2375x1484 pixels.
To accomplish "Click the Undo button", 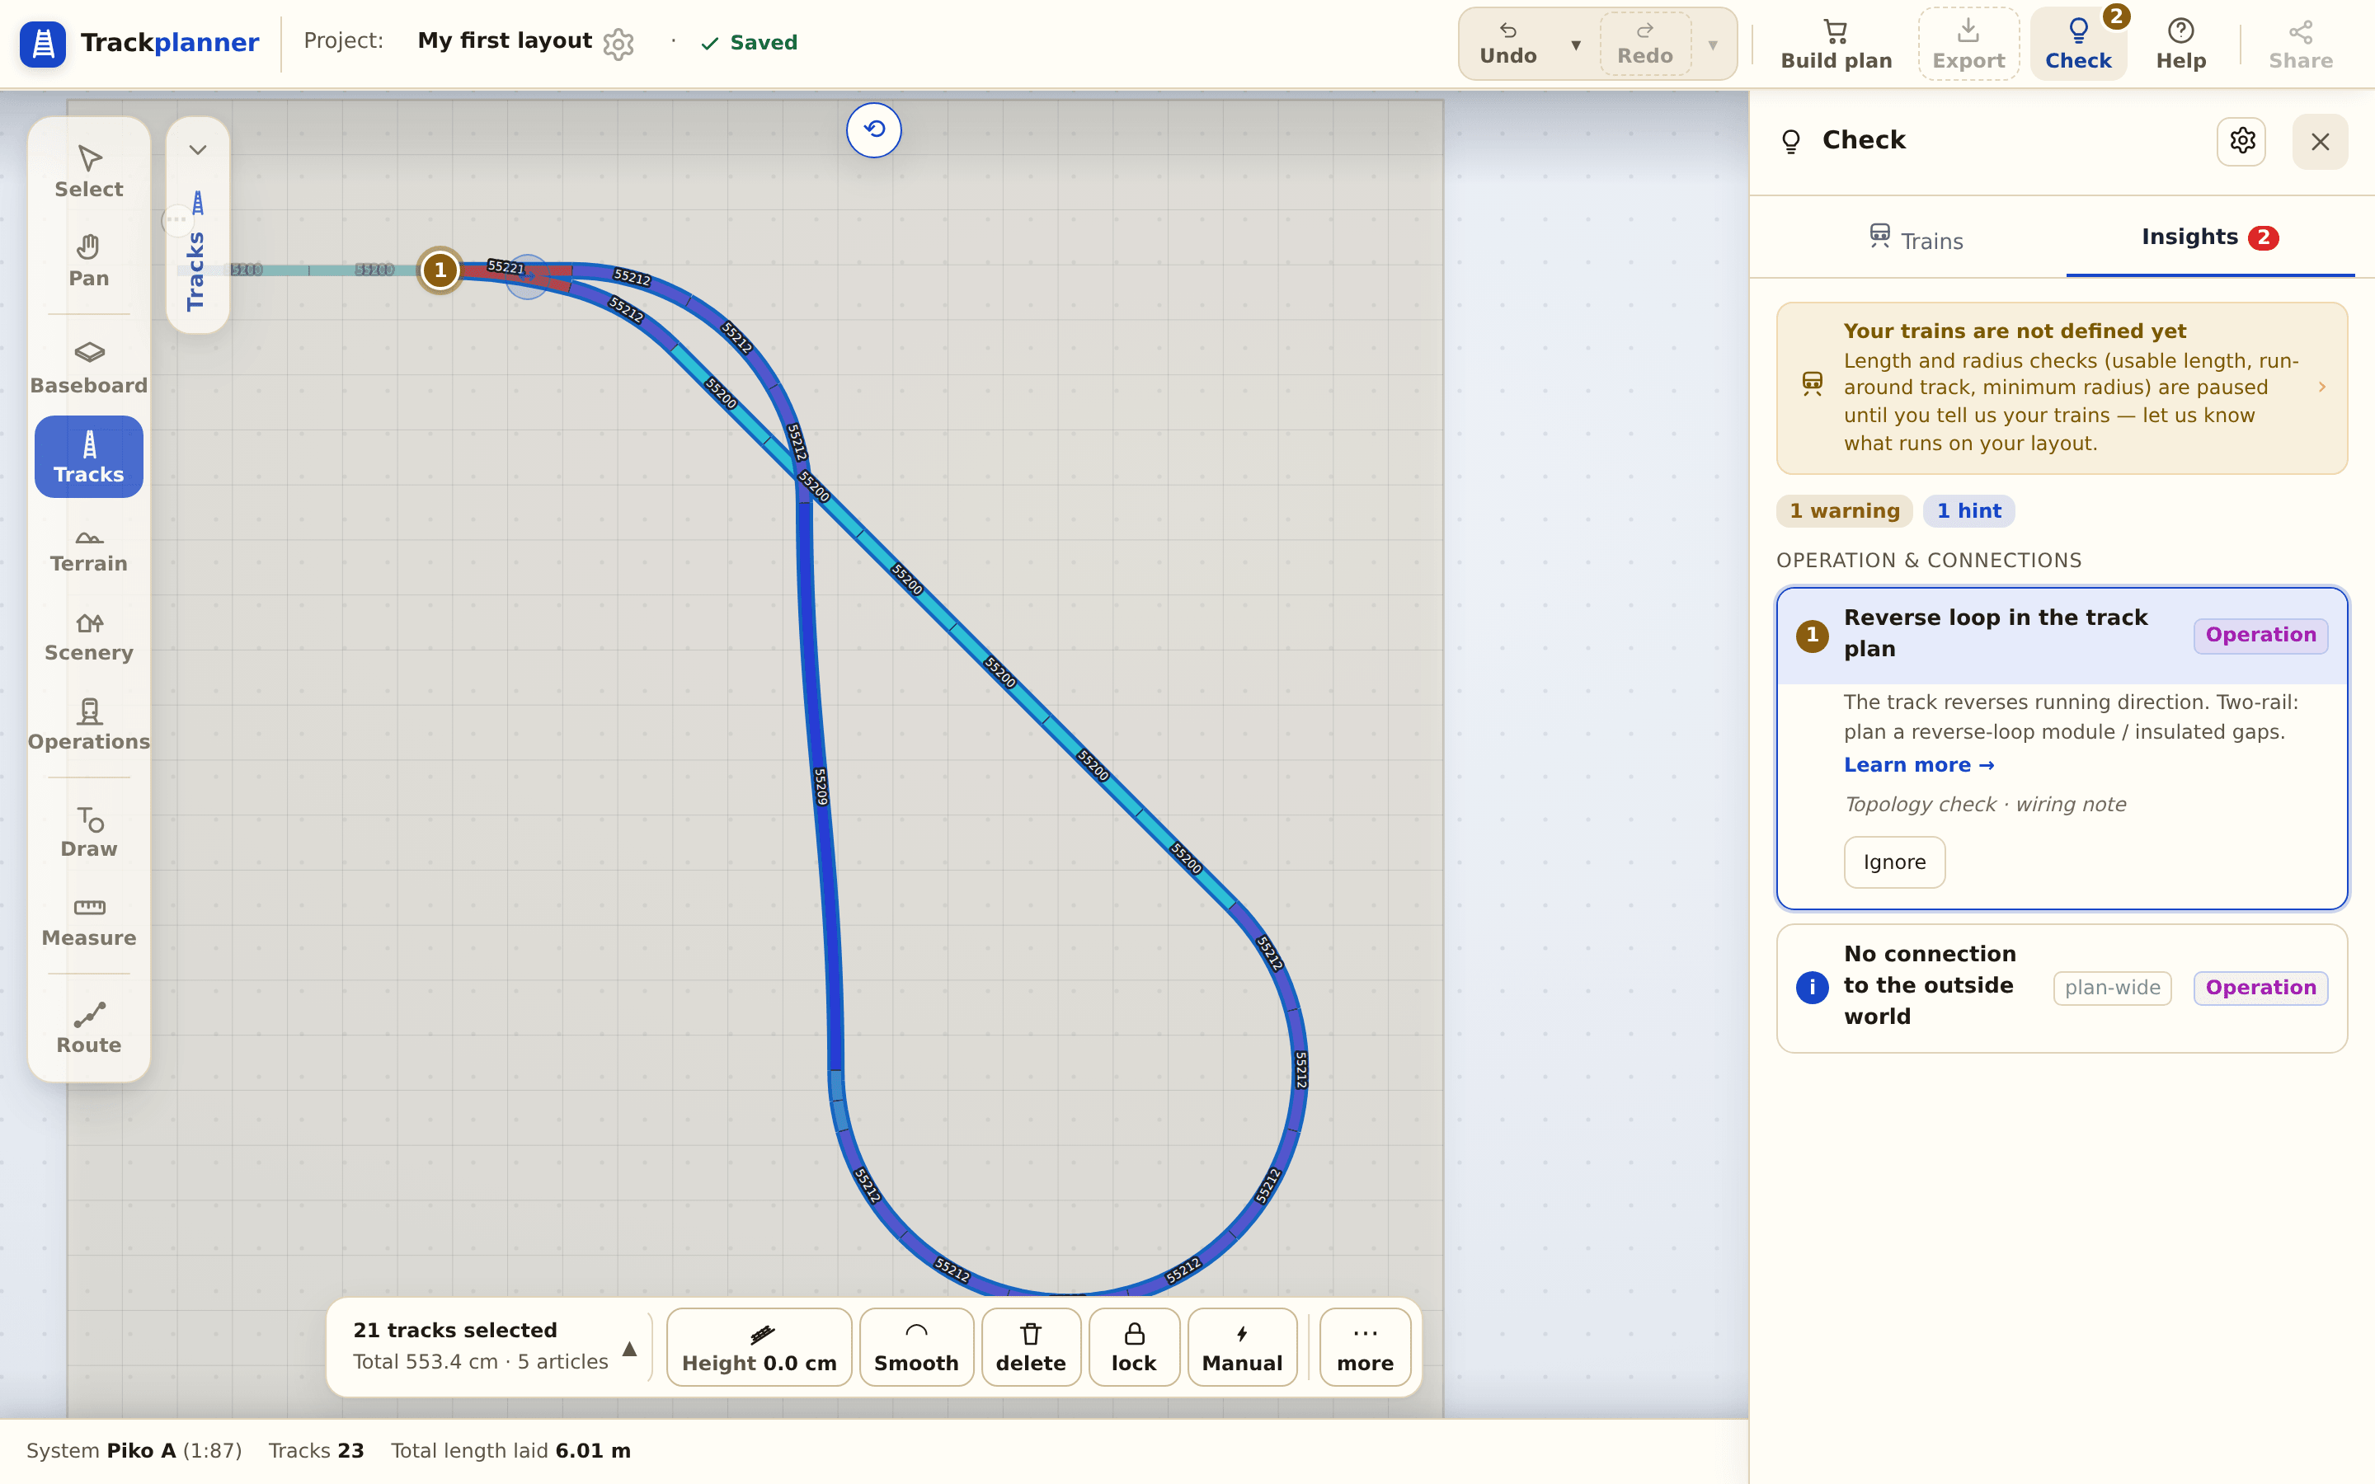I will pyautogui.click(x=1508, y=43).
